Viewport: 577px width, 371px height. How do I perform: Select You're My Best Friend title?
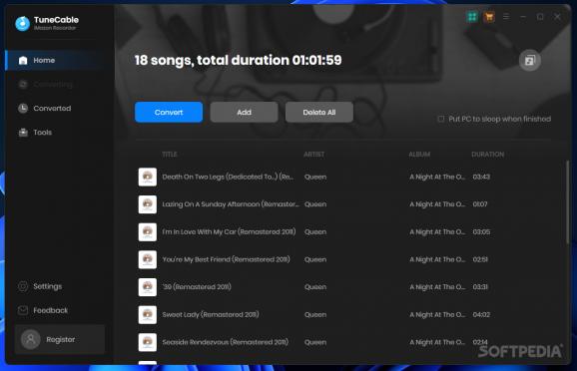point(226,259)
